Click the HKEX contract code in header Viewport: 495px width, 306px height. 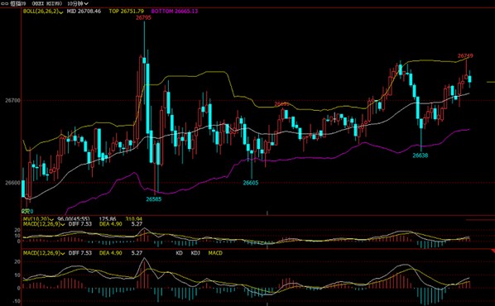(47, 3)
